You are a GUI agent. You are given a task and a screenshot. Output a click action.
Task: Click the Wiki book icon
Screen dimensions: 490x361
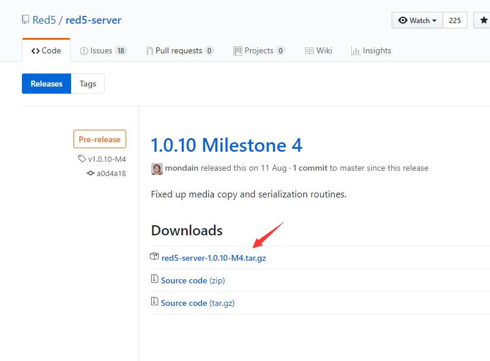[309, 51]
